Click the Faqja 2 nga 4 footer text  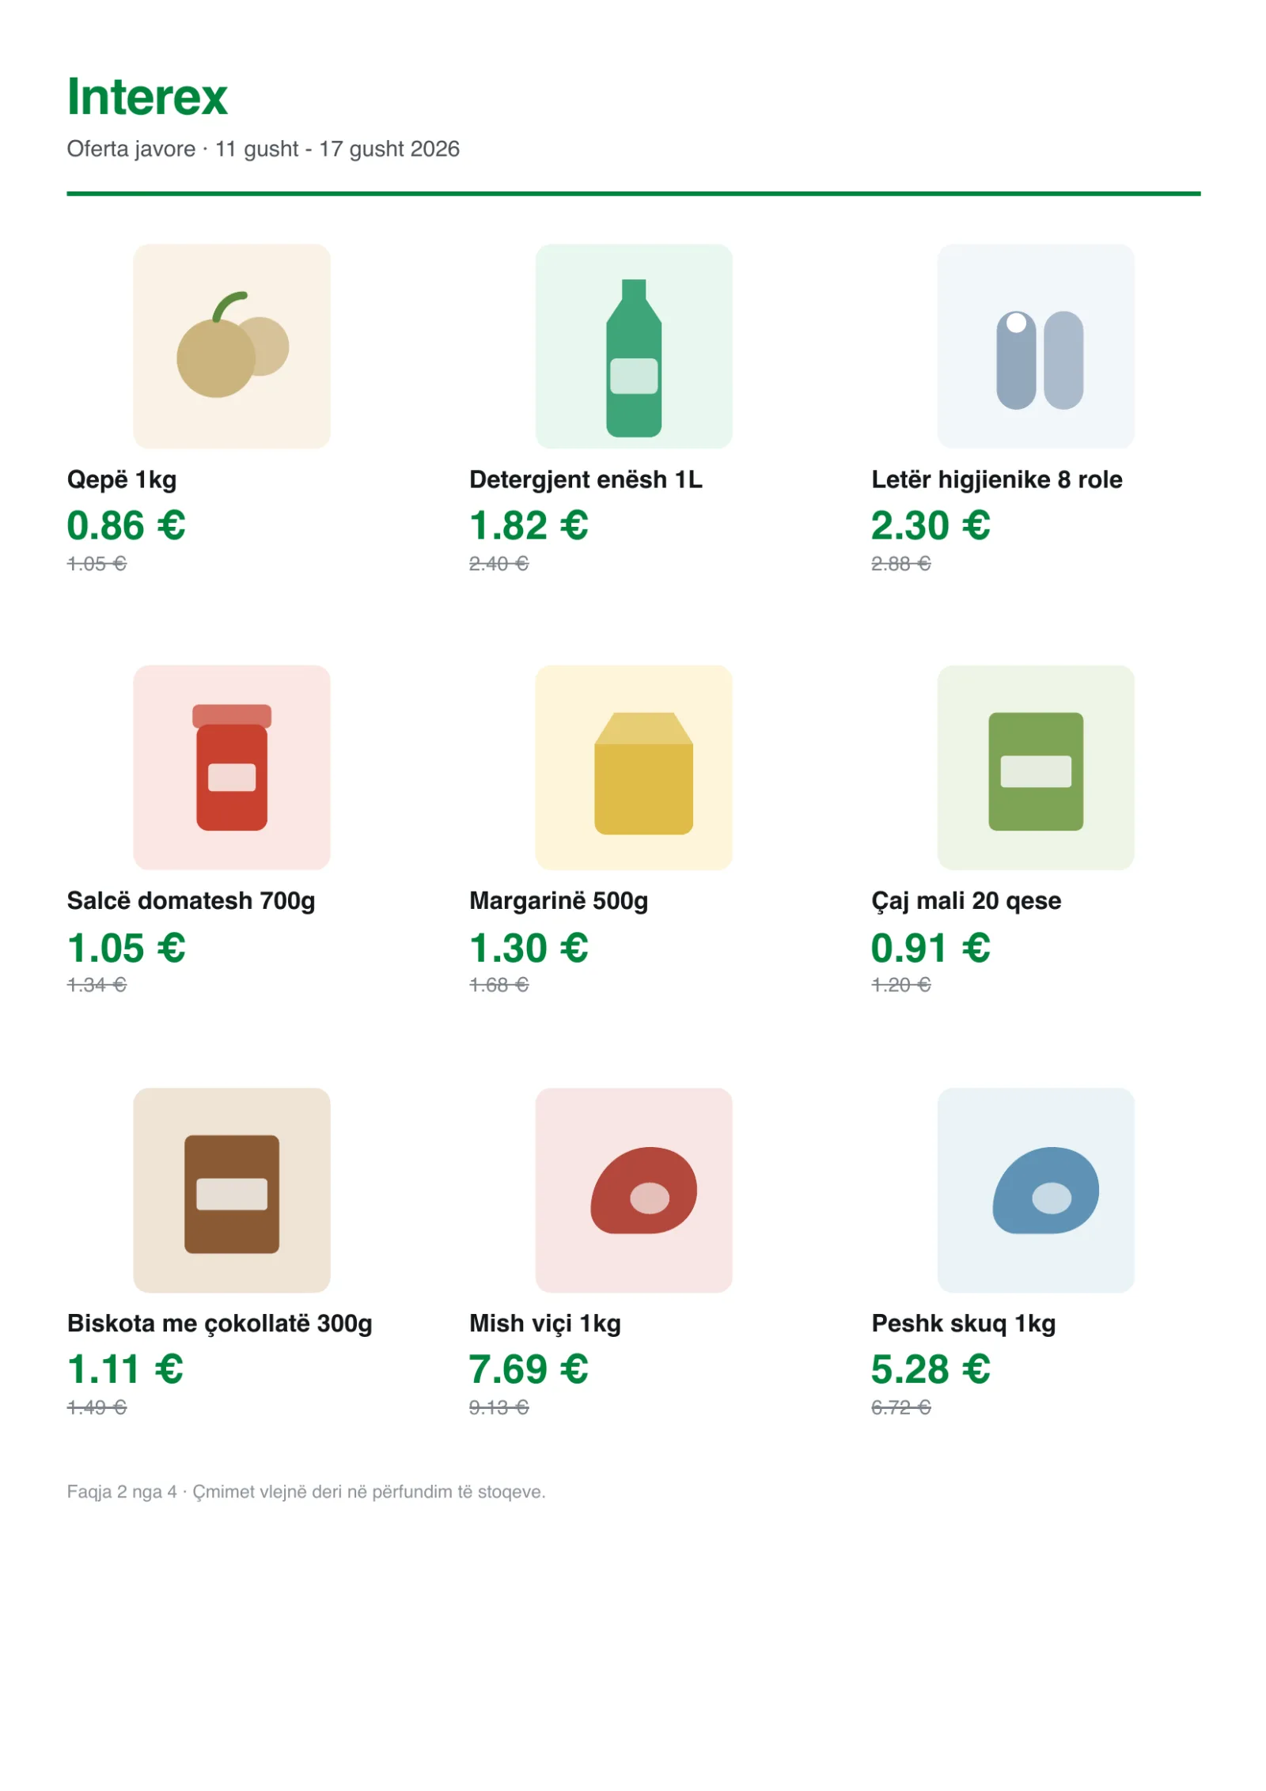click(121, 1491)
